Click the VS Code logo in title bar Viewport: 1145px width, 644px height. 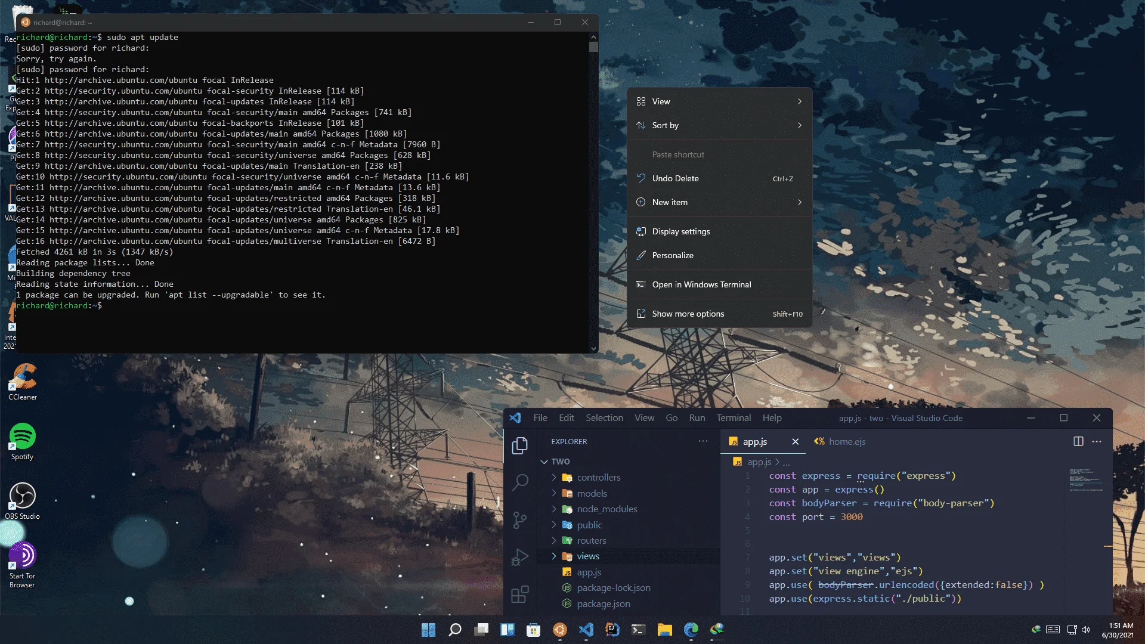[515, 418]
